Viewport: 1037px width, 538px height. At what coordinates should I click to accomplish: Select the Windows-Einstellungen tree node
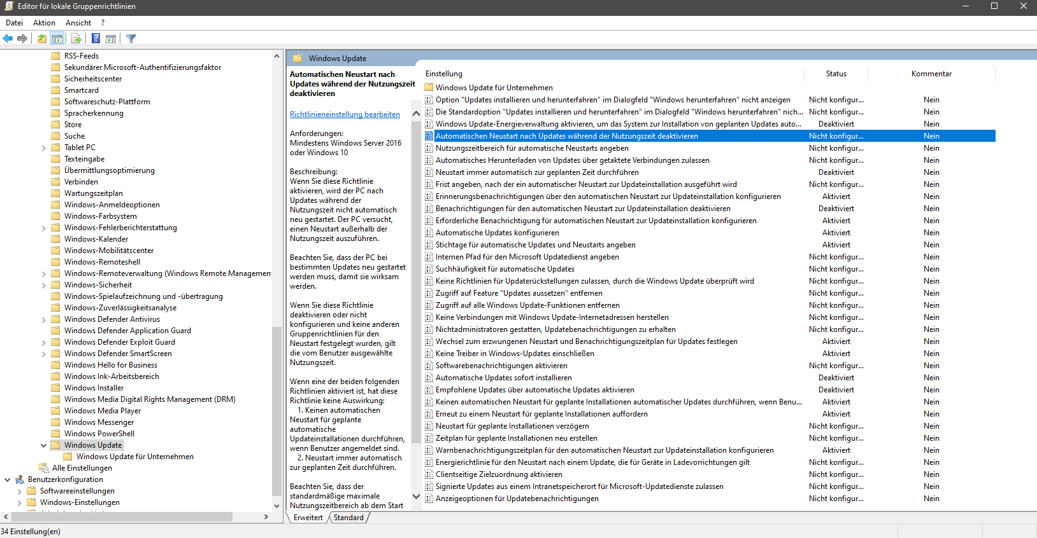tap(80, 502)
